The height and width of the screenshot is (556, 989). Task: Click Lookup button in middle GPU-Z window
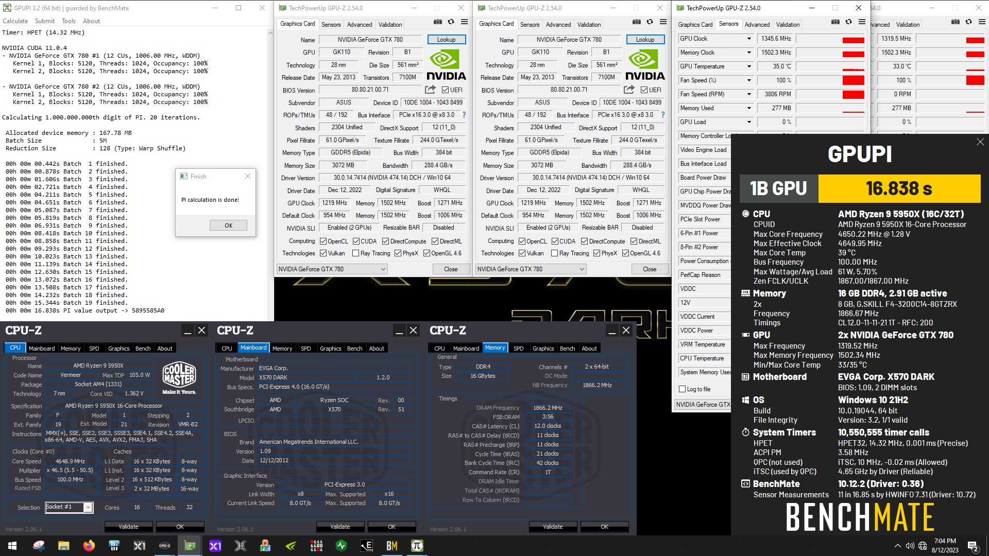(x=645, y=40)
